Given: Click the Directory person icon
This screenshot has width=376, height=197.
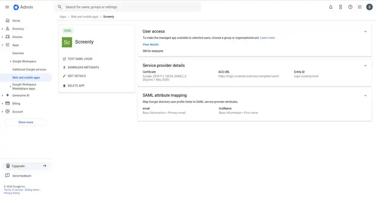Looking at the screenshot, I should coord(8,28).
